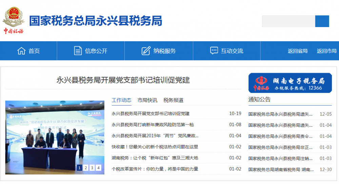
Task: Click the home icon beside 首页
Action: 21,51
